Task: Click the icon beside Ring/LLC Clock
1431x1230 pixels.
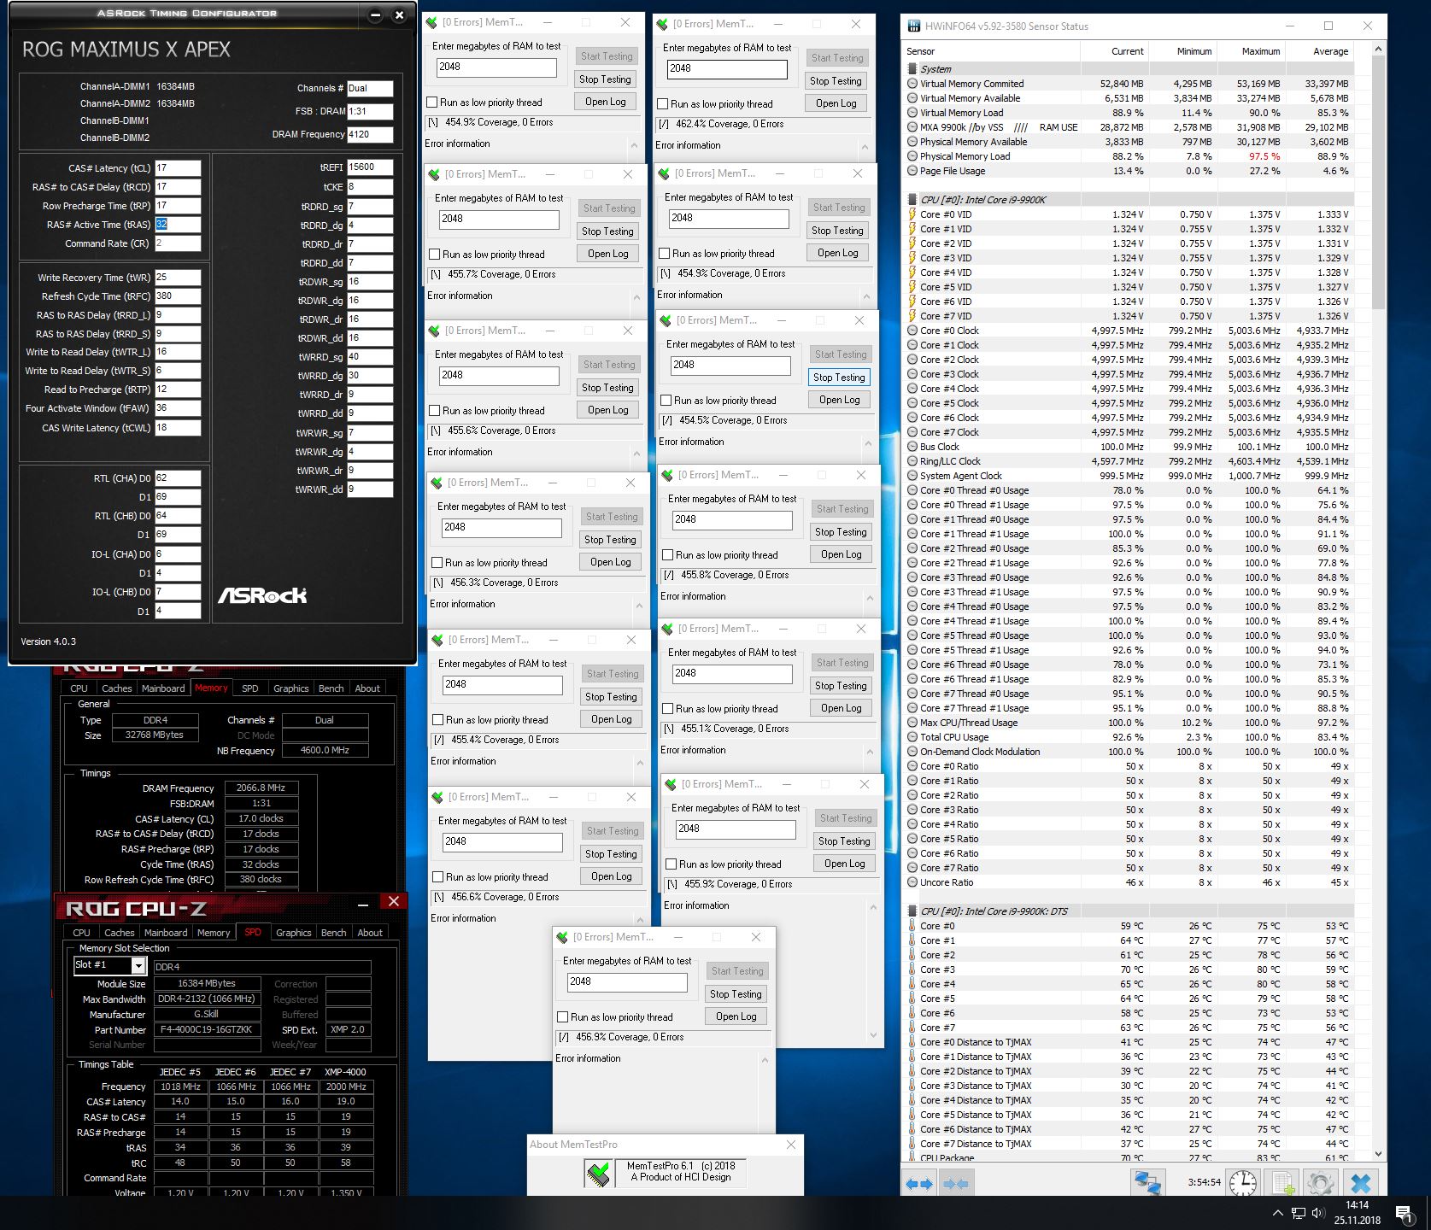Action: tap(912, 461)
